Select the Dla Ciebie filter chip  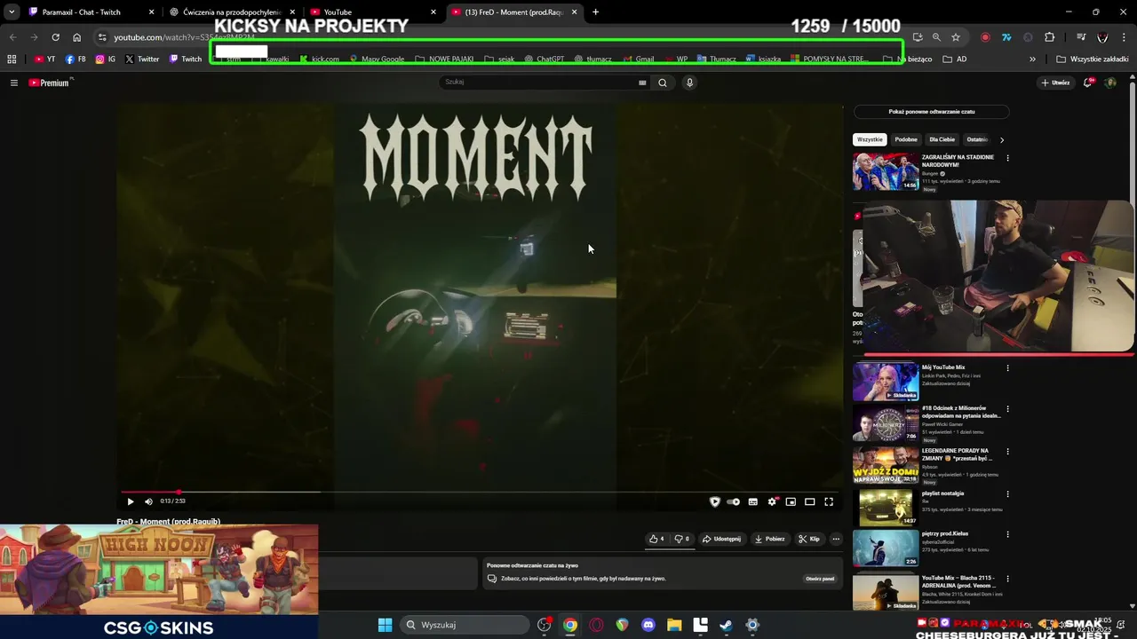point(942,139)
